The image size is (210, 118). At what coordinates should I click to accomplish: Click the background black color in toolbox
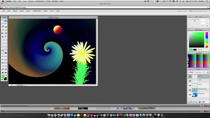(5, 79)
